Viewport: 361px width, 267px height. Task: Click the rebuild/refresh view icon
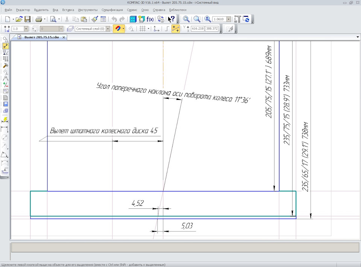tap(246, 19)
